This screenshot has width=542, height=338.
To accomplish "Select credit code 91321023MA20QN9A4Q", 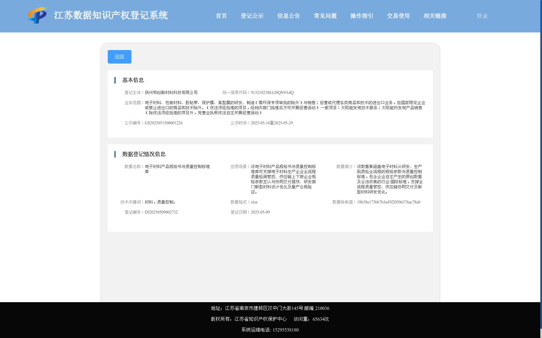I will click(272, 93).
